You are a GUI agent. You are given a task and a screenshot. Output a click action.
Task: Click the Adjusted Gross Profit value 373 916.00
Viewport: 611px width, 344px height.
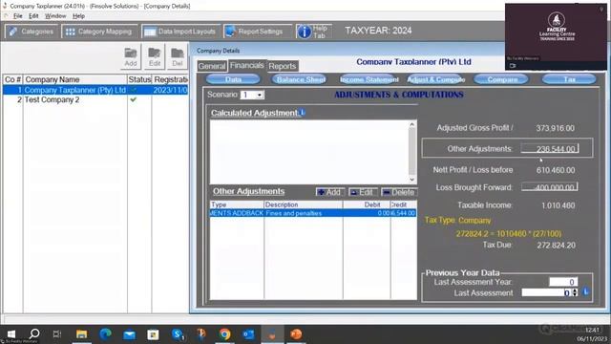point(555,128)
